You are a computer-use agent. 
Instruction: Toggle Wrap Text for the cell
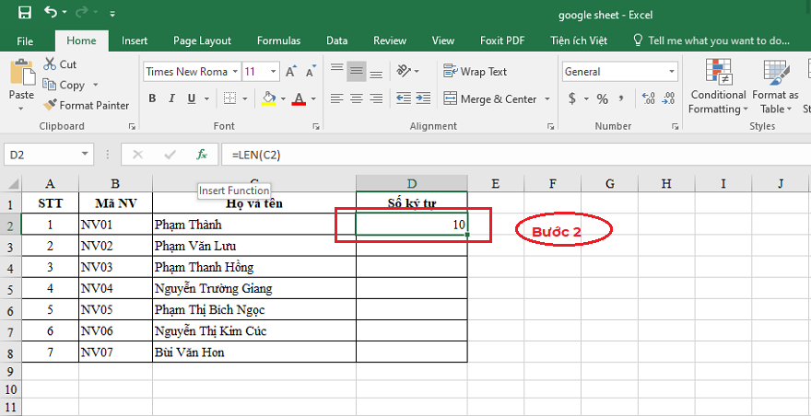point(475,72)
